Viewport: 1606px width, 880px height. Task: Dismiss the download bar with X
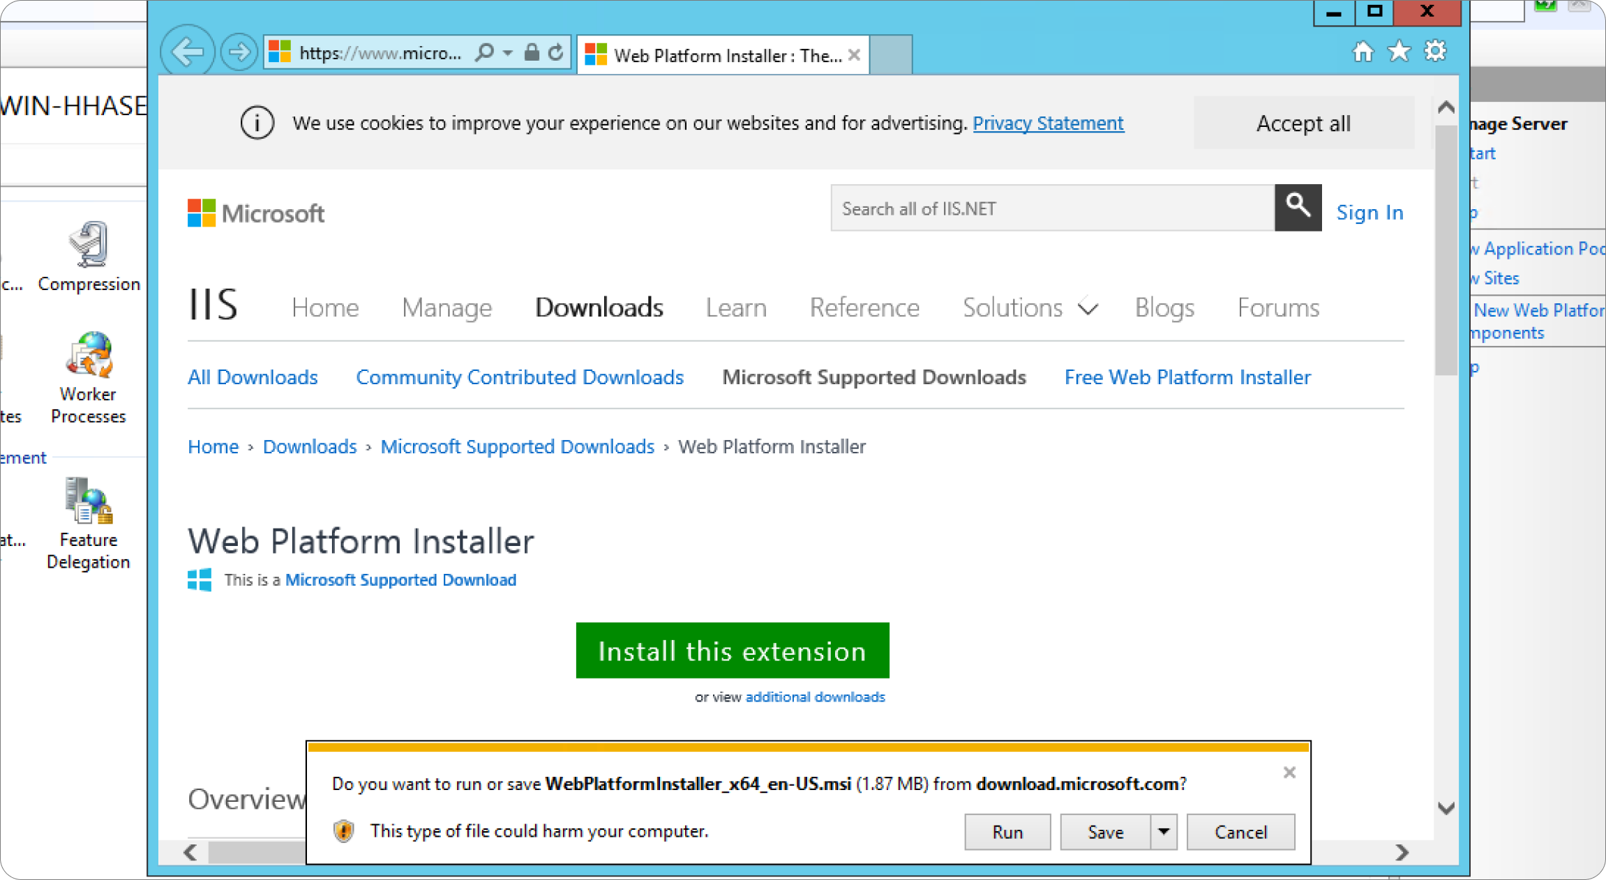tap(1289, 773)
